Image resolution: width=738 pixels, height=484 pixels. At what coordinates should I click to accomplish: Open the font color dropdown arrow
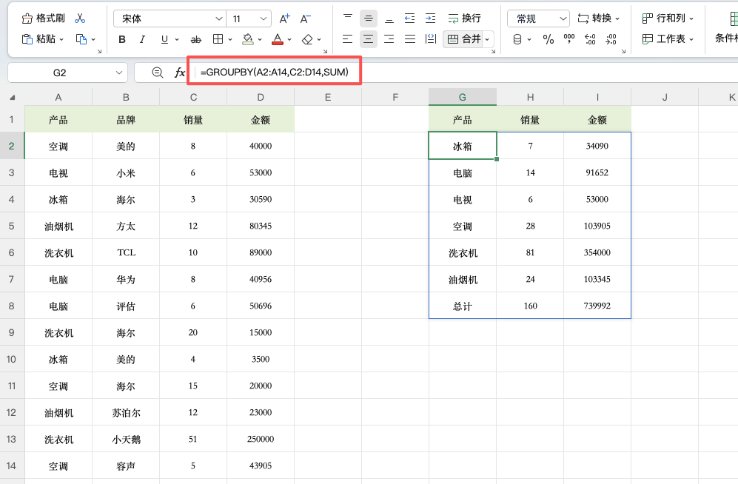click(289, 39)
